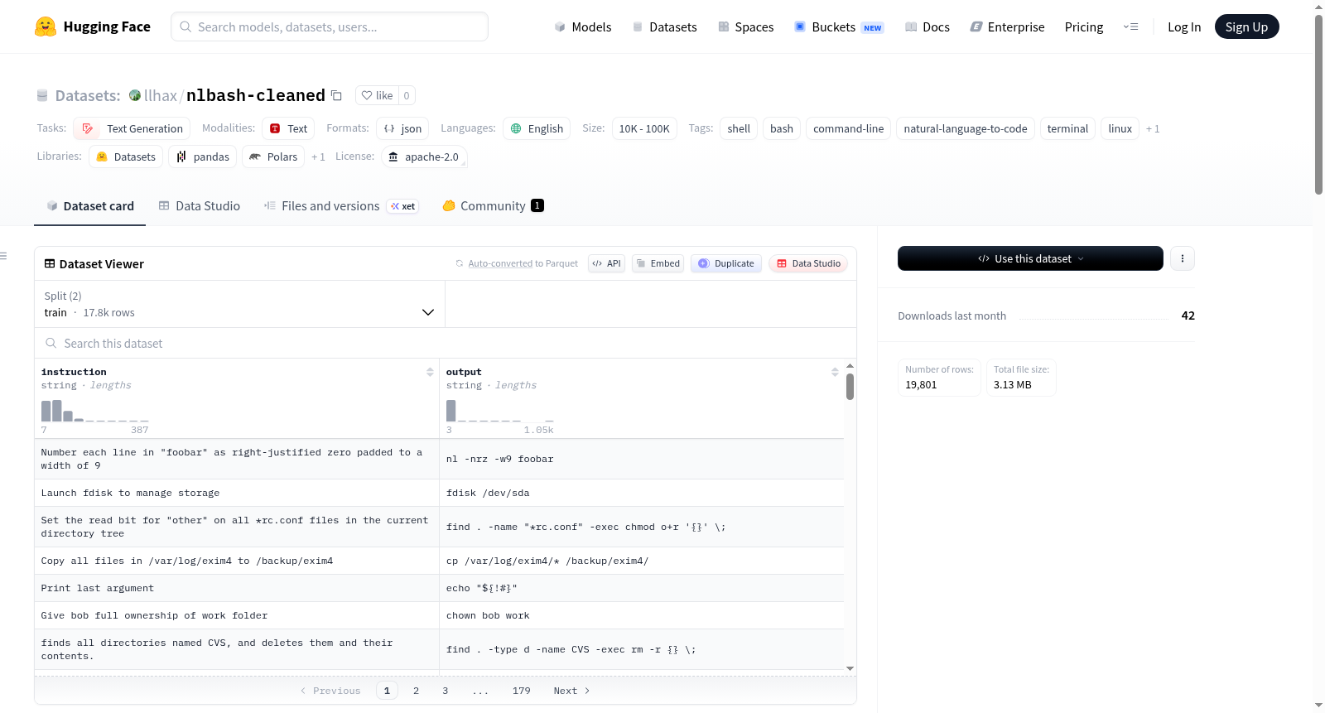Go to page 3 of the dataset
Screen dimensions: 1325x713
446,691
